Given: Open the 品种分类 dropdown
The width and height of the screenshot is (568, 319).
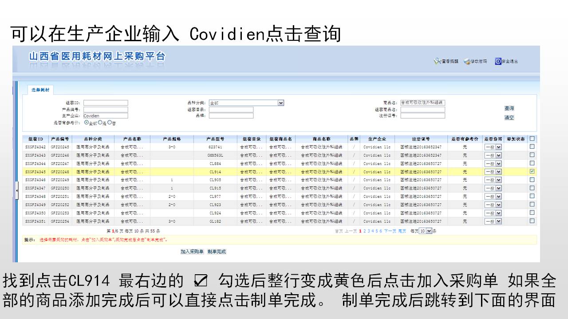Looking at the screenshot, I should point(280,103).
